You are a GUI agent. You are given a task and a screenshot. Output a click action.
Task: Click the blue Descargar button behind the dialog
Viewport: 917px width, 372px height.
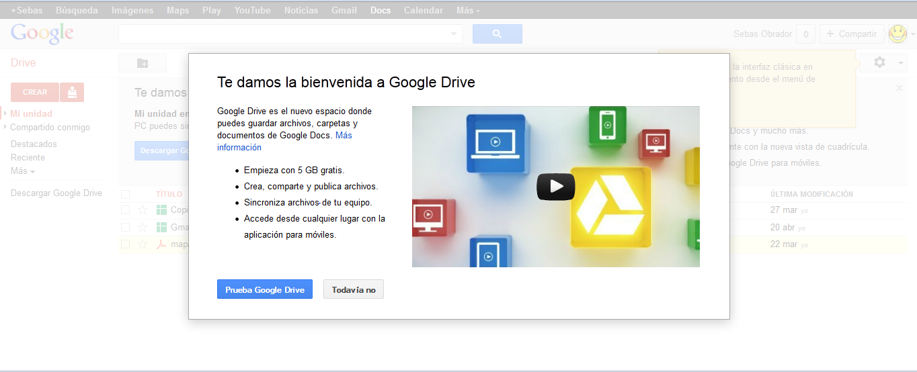coord(161,150)
